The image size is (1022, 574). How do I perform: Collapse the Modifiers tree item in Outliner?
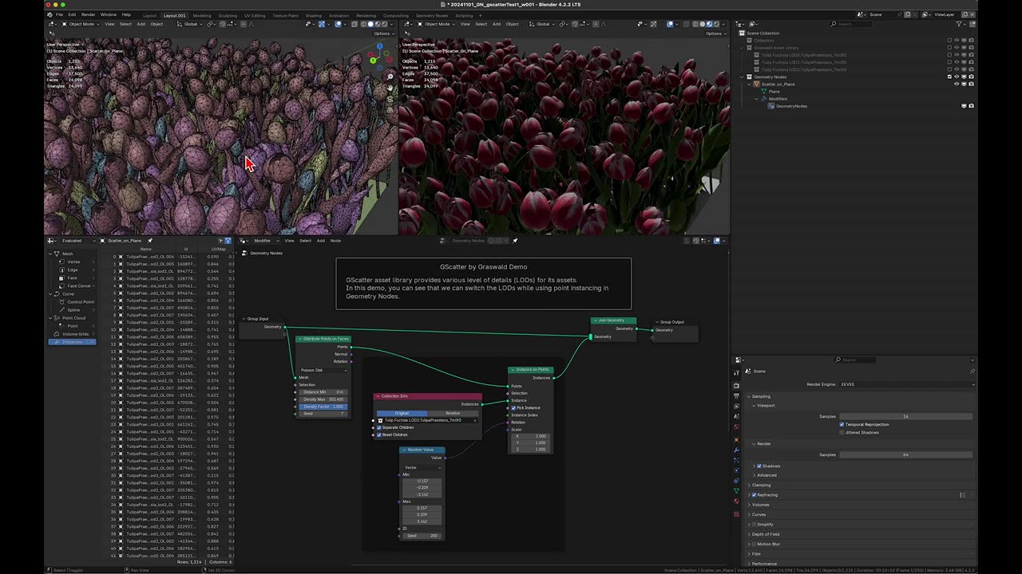point(756,99)
